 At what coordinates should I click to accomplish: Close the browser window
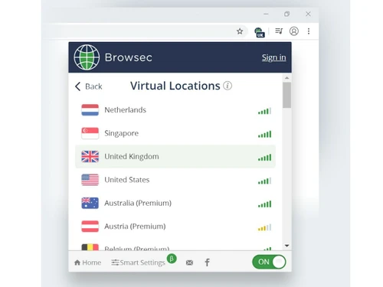(308, 14)
